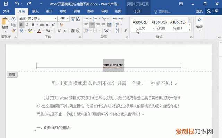Insert an enclosed character (circled 字)
Screen dimensions: 222x138
tap(78, 31)
